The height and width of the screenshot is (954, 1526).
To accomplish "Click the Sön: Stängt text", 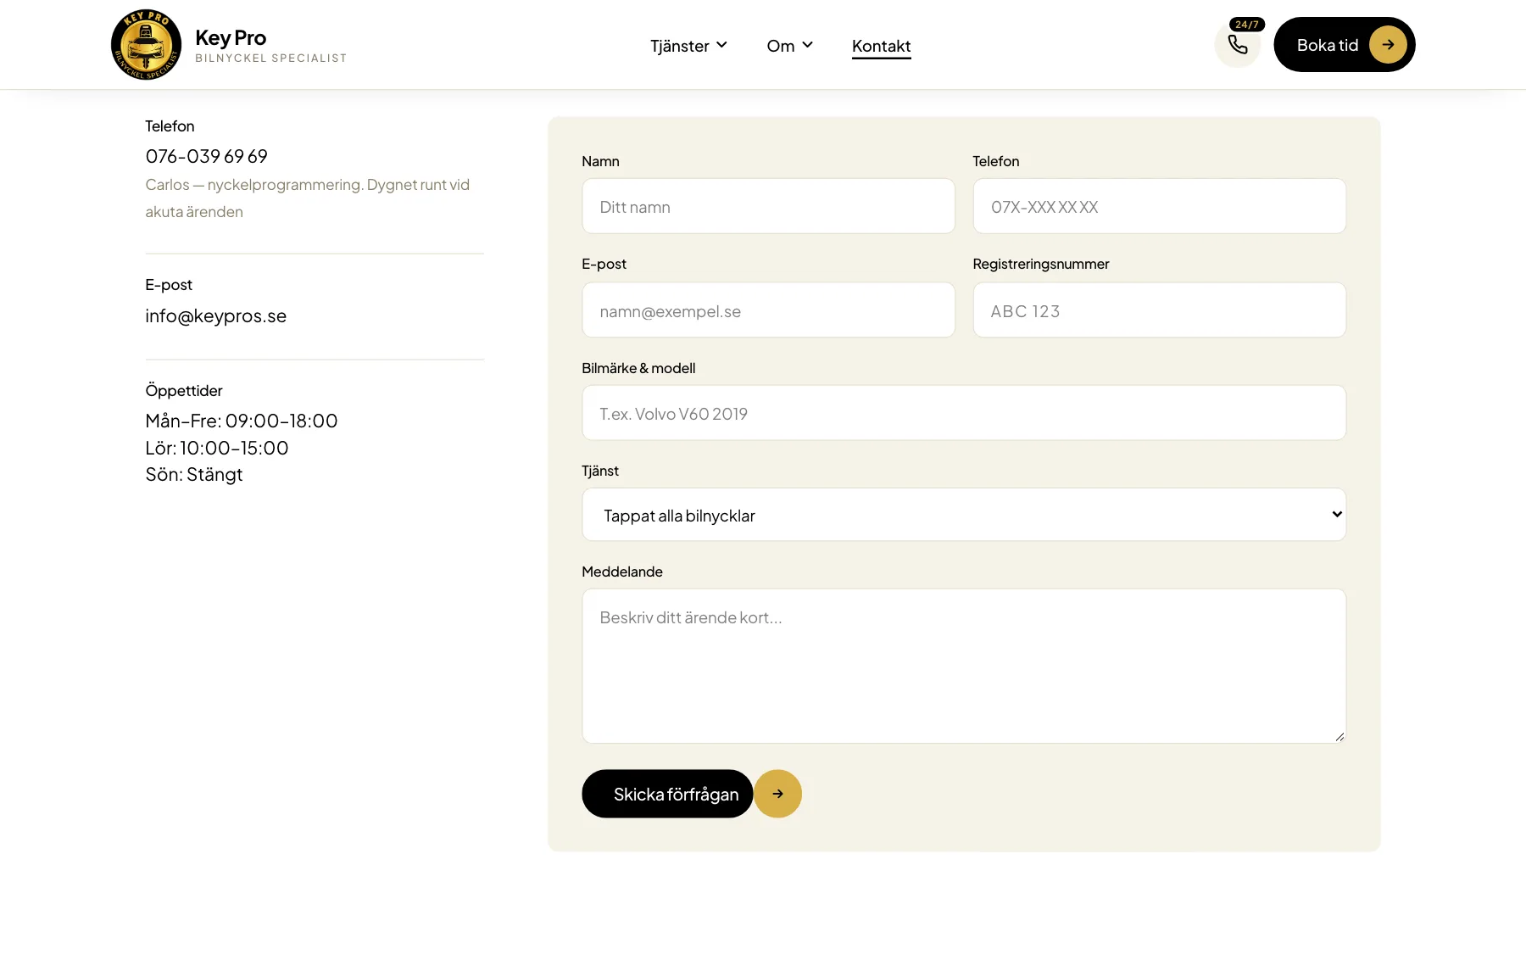I will click(194, 474).
